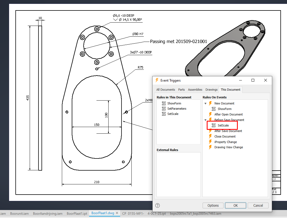Click the Close Document event icon
This screenshot has height=218, width=287.
(211, 136)
